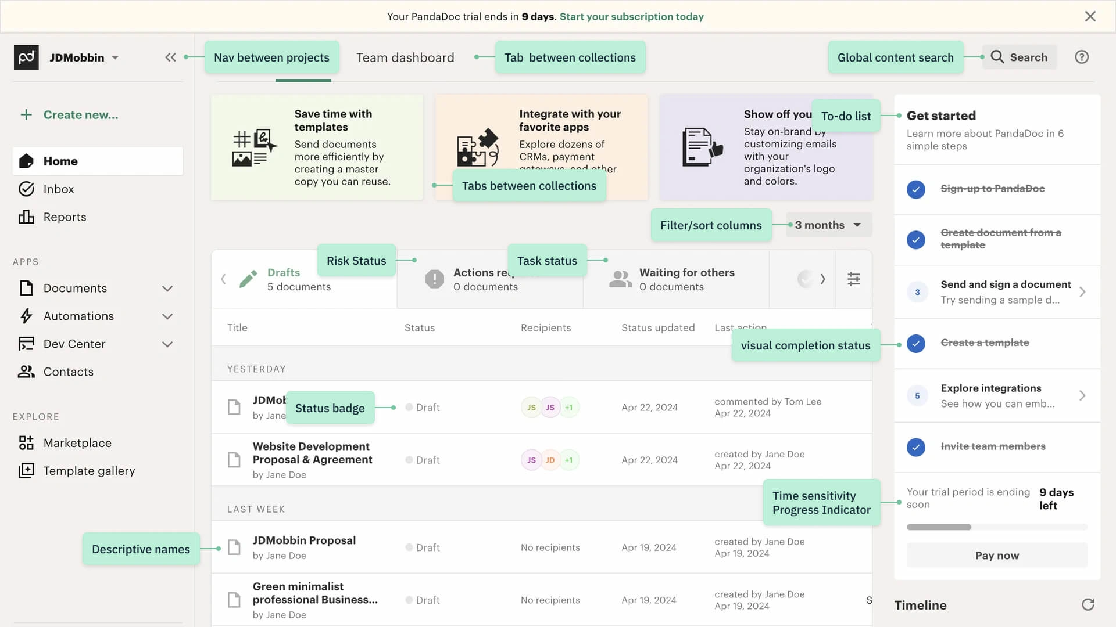Open Website Development Proposal & Agreement

coord(312,453)
